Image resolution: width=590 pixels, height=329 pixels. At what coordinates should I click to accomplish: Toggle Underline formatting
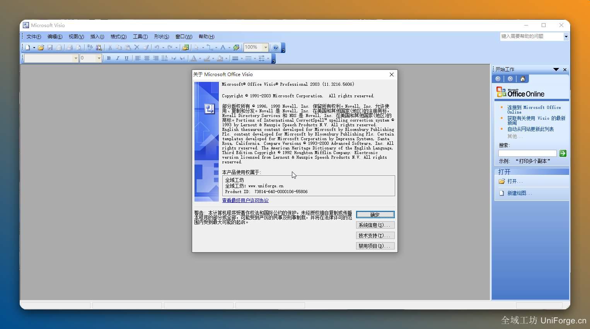click(126, 58)
